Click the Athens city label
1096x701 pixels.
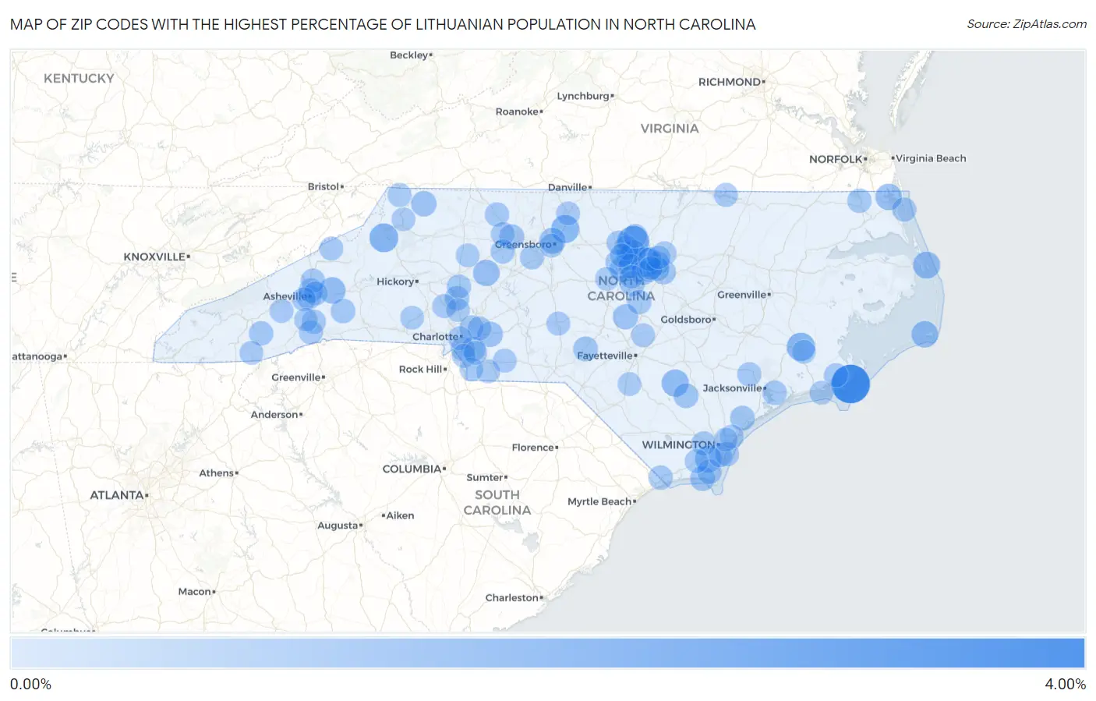point(217,473)
